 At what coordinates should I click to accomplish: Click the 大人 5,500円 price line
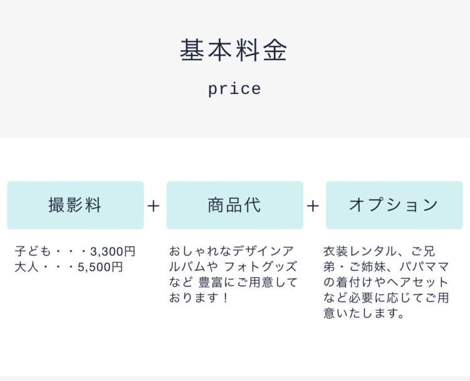(69, 267)
